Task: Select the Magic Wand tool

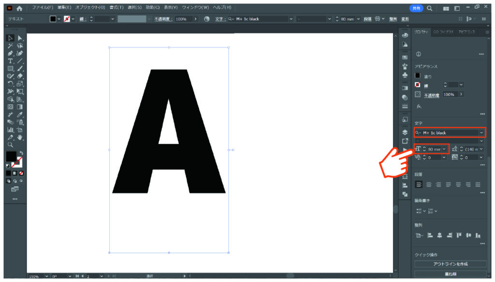Action: pyautogui.click(x=10, y=46)
